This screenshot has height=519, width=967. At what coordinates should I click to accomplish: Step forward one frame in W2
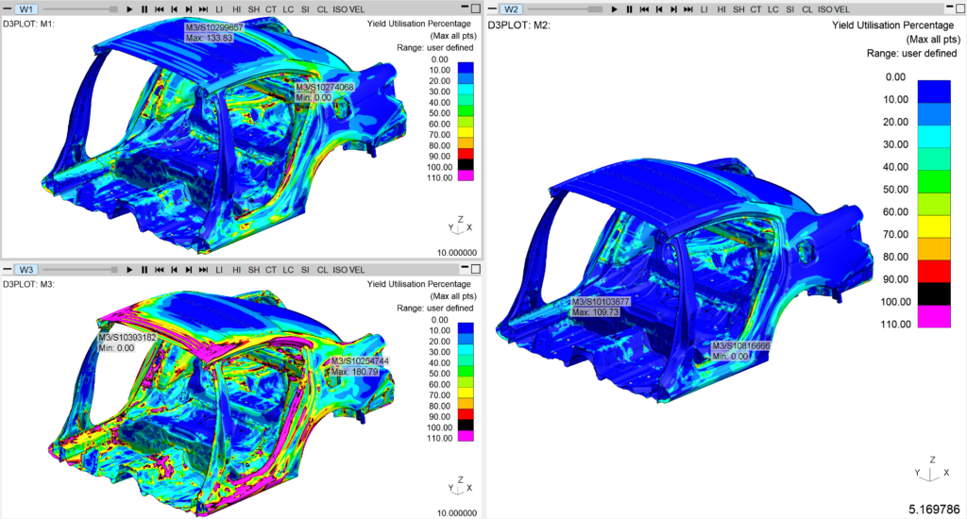674,9
